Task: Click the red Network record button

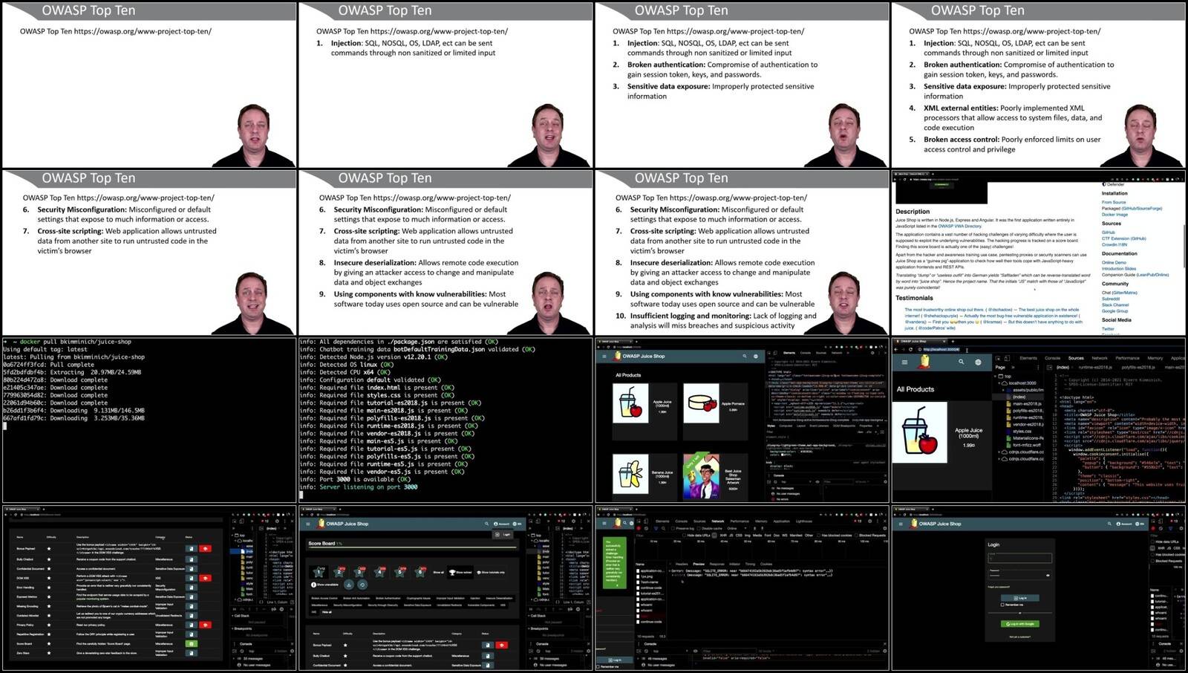Action: [639, 528]
